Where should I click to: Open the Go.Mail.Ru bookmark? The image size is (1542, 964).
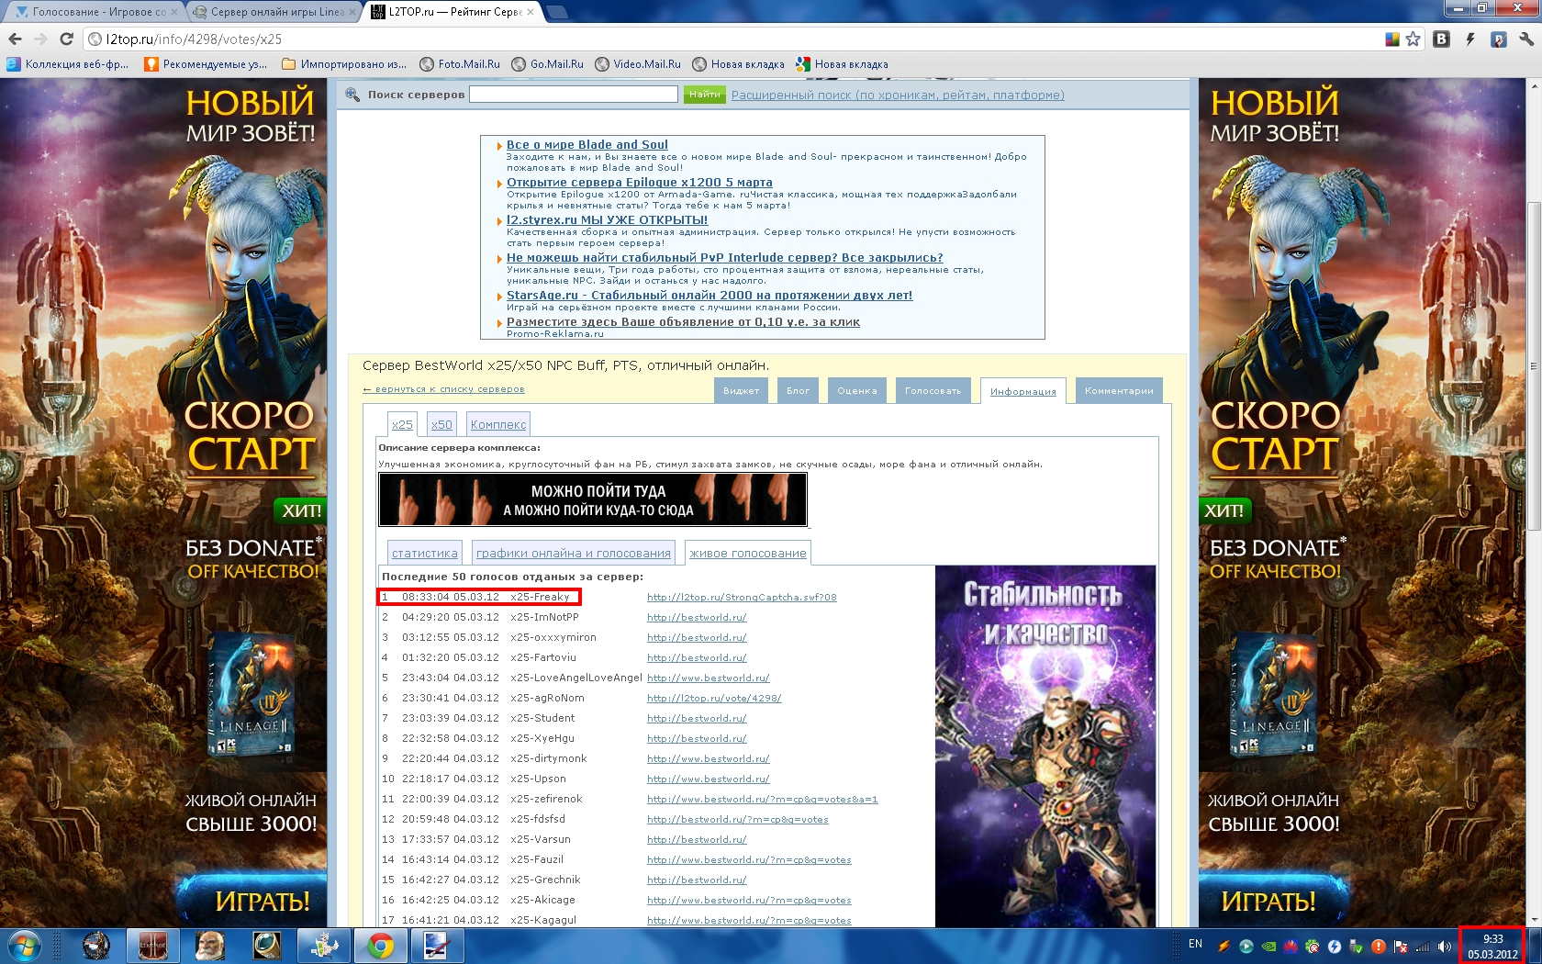pyautogui.click(x=548, y=64)
